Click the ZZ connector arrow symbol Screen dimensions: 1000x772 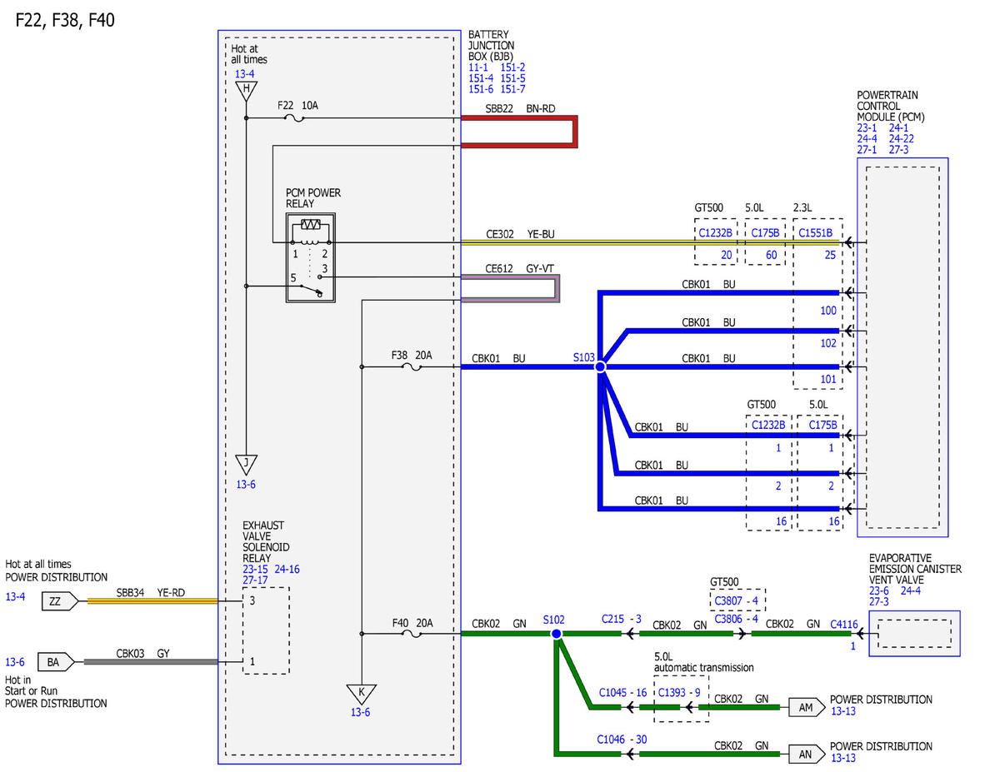(x=59, y=600)
